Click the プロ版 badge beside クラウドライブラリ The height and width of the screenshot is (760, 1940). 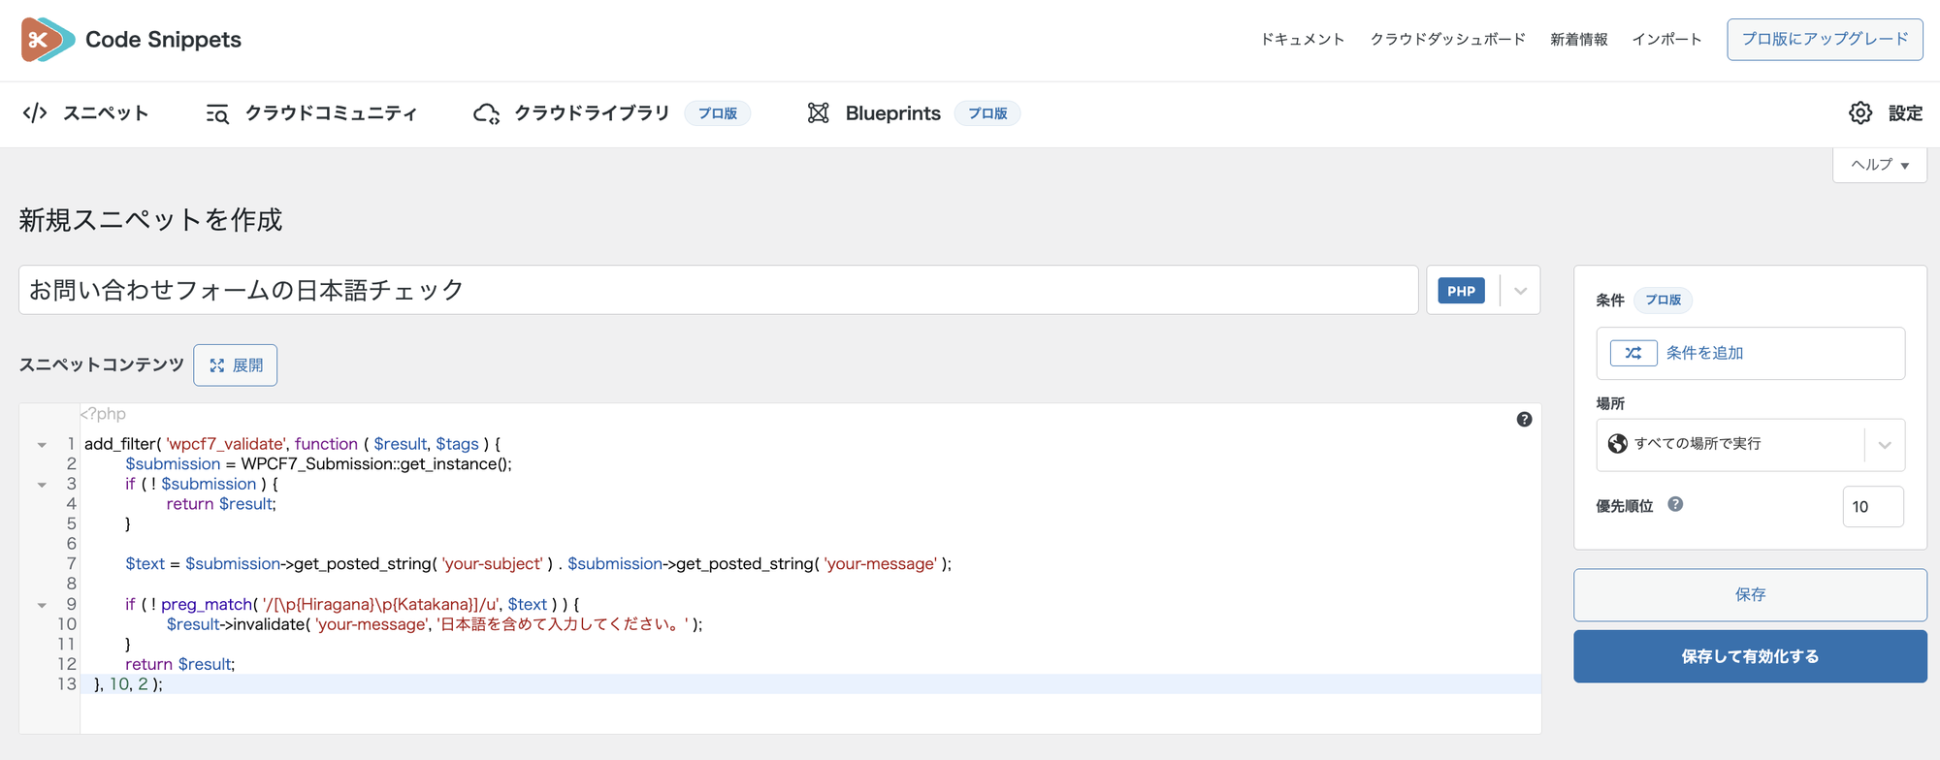(718, 113)
